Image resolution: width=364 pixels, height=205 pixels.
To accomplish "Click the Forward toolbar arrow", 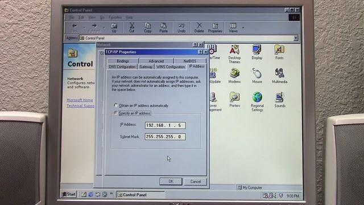I will click(x=94, y=28).
